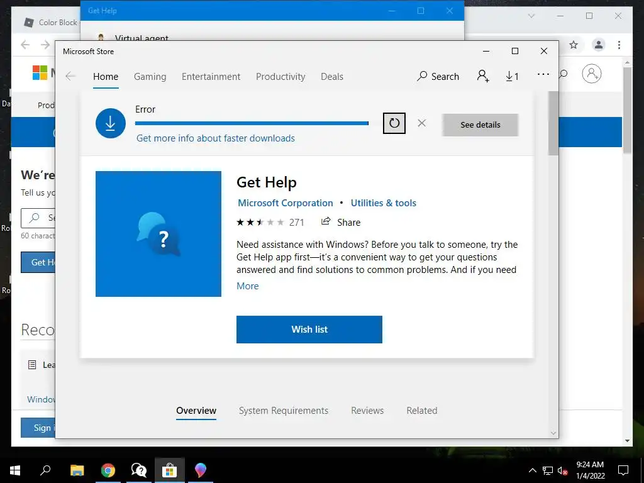This screenshot has height=483, width=644.
Task: Click the Error status label
Action: [145, 109]
